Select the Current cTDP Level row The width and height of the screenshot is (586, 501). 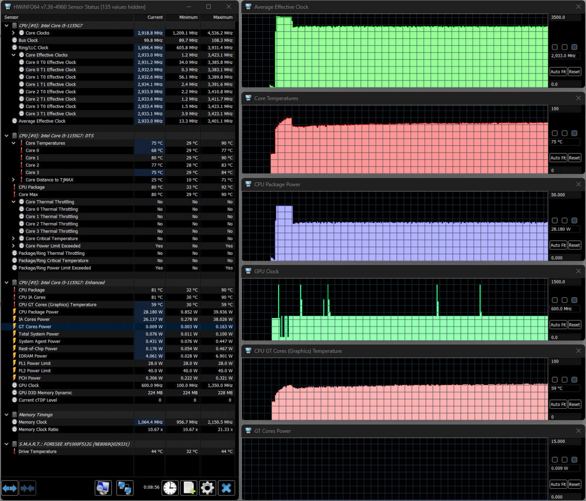click(118, 400)
